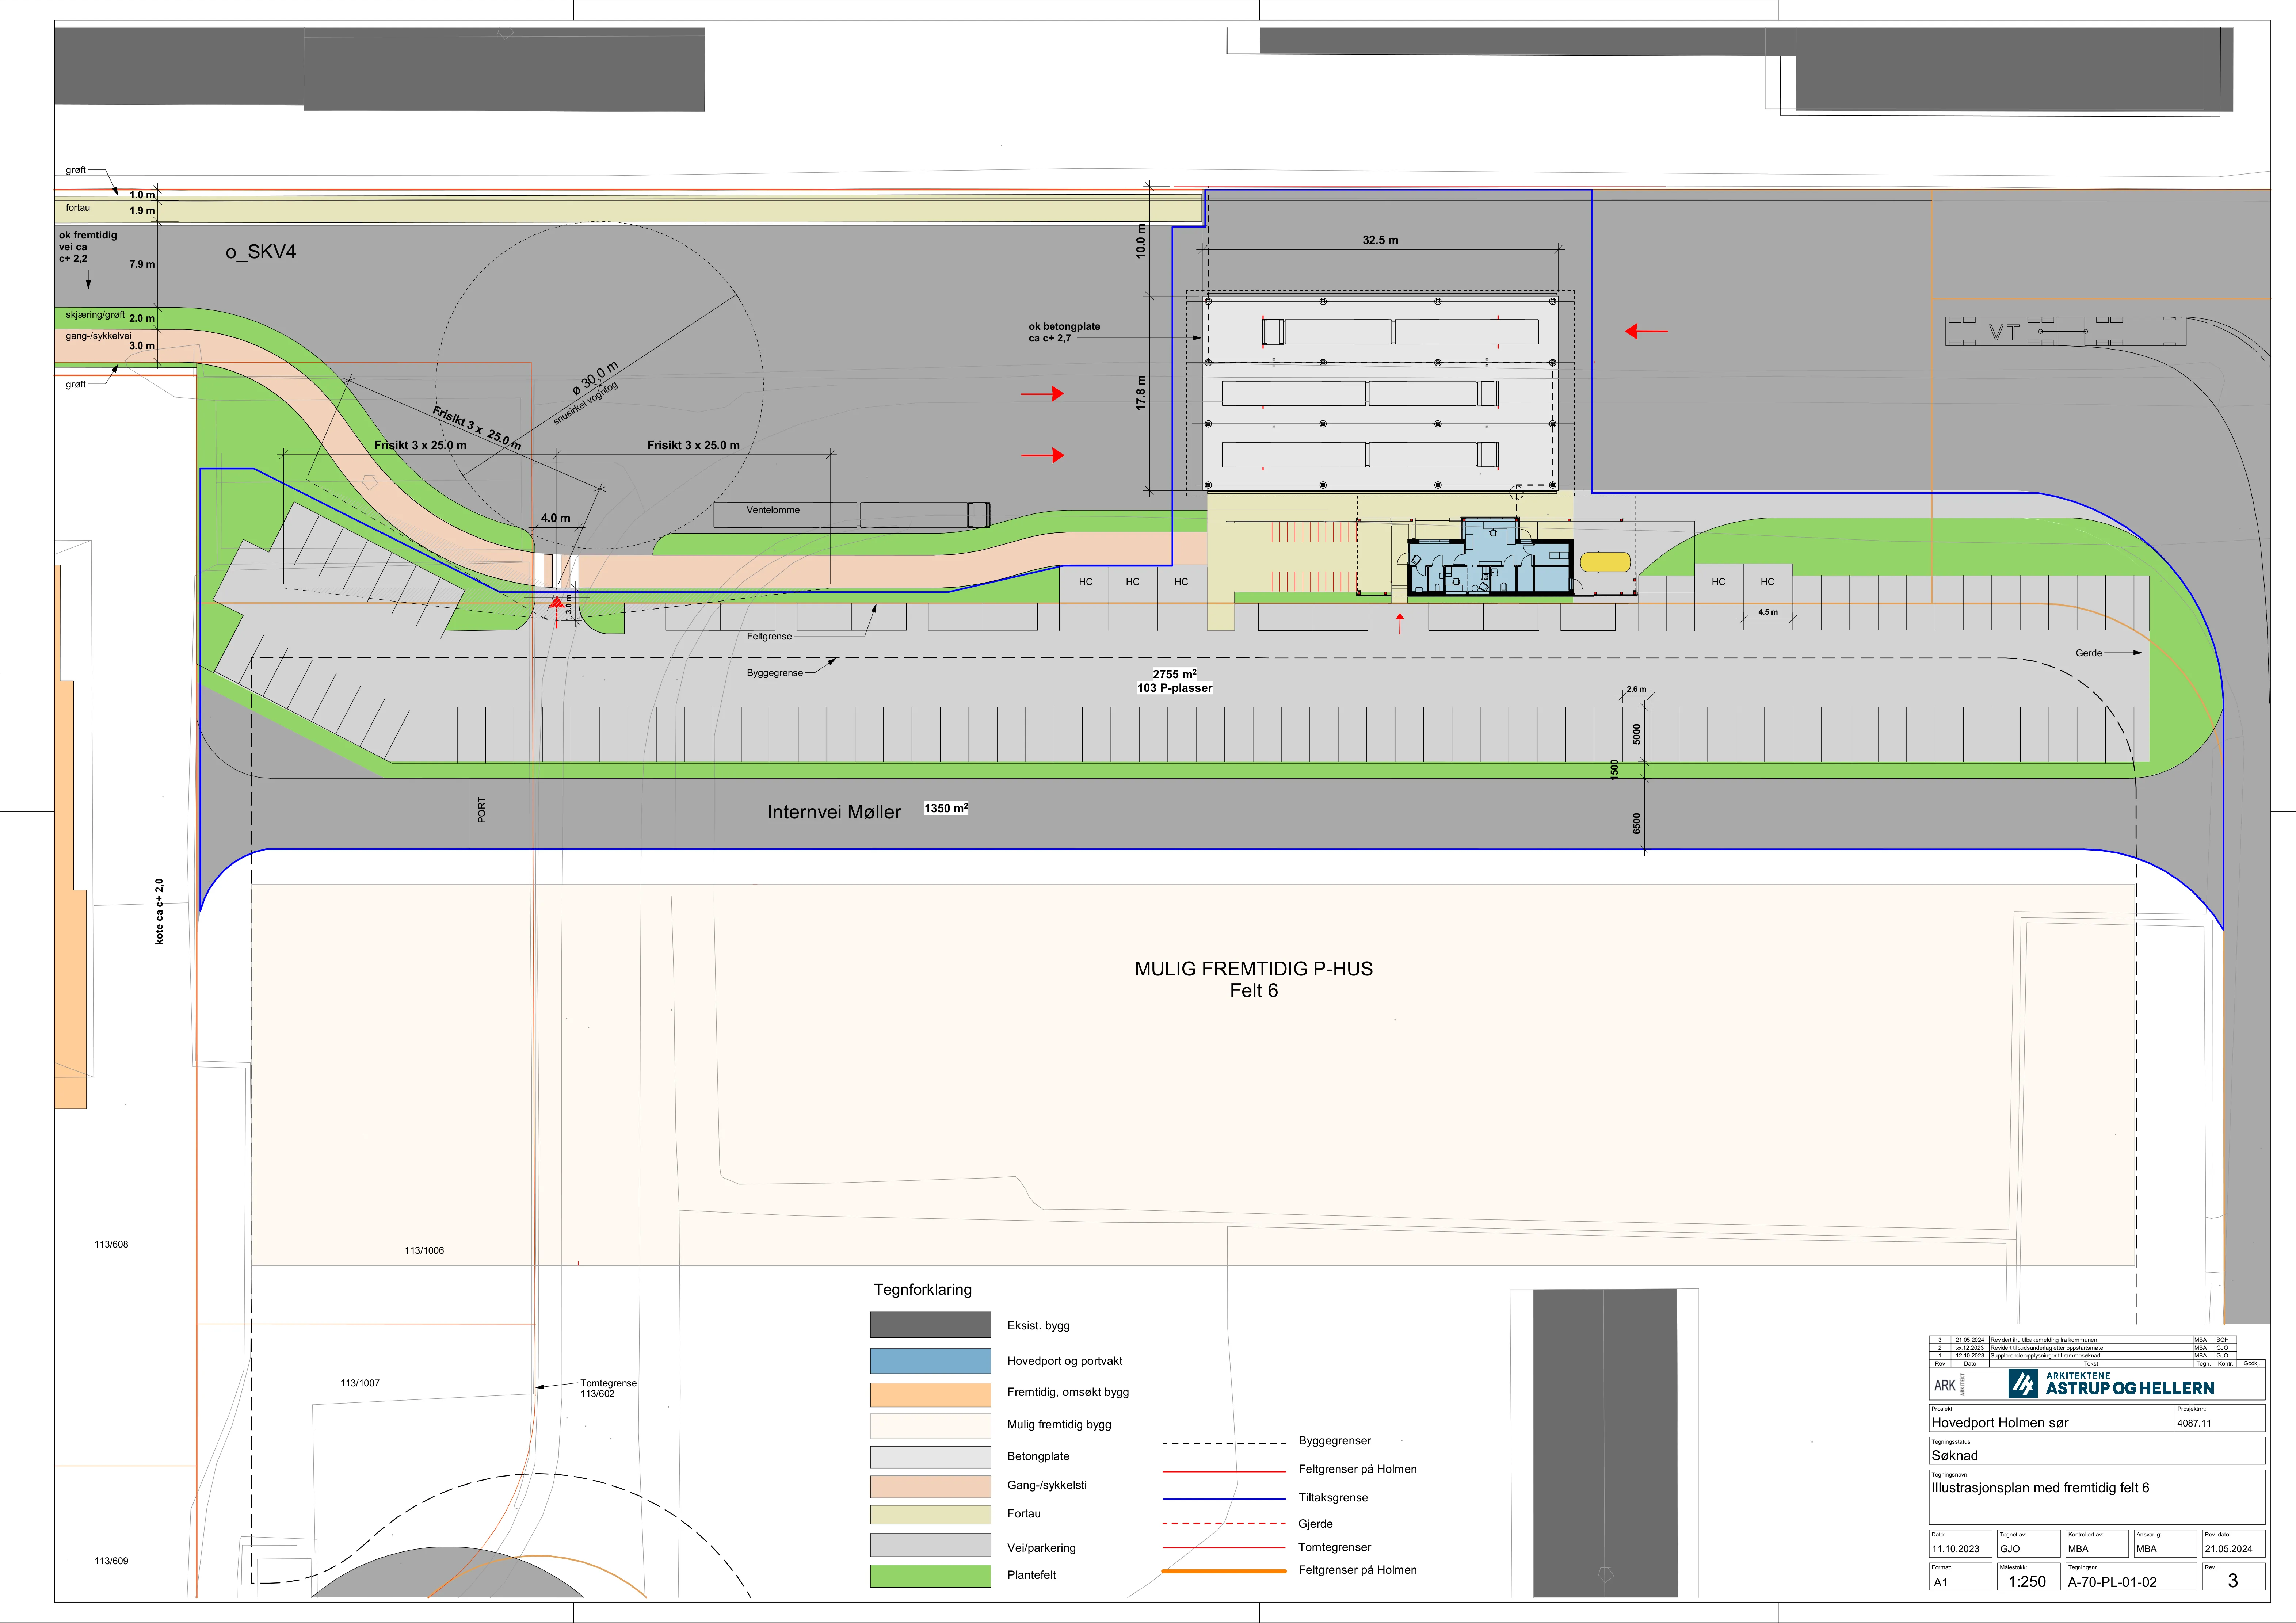Click the Gerde label on the right

2088,653
